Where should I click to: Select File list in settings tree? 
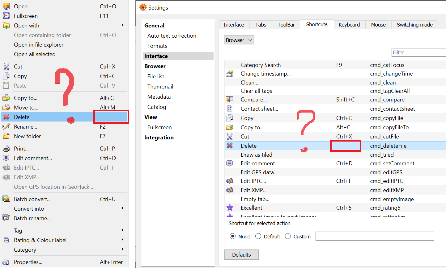click(156, 76)
